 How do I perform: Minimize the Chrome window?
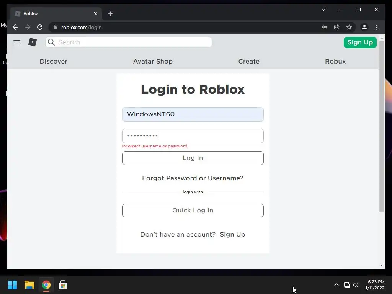coord(341,10)
